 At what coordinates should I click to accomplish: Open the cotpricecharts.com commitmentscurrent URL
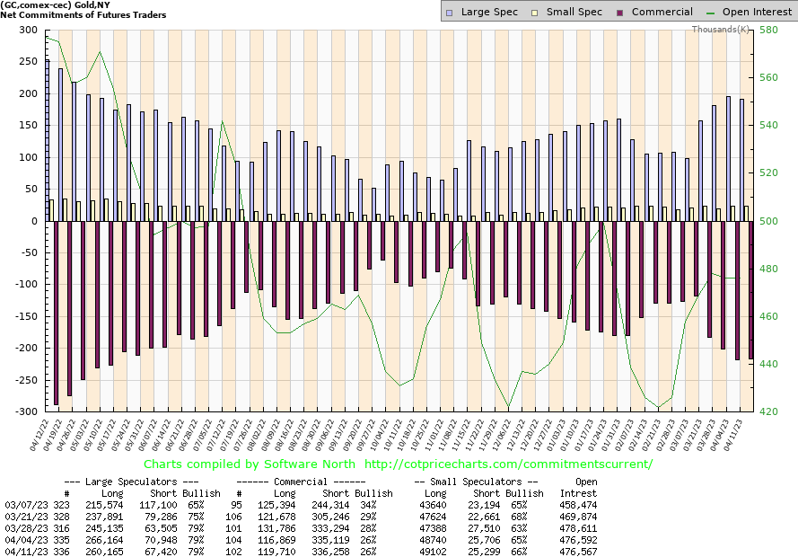click(509, 464)
